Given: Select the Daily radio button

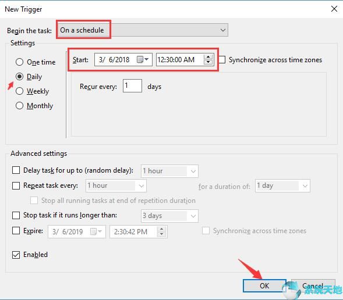Looking at the screenshot, I should (19, 77).
